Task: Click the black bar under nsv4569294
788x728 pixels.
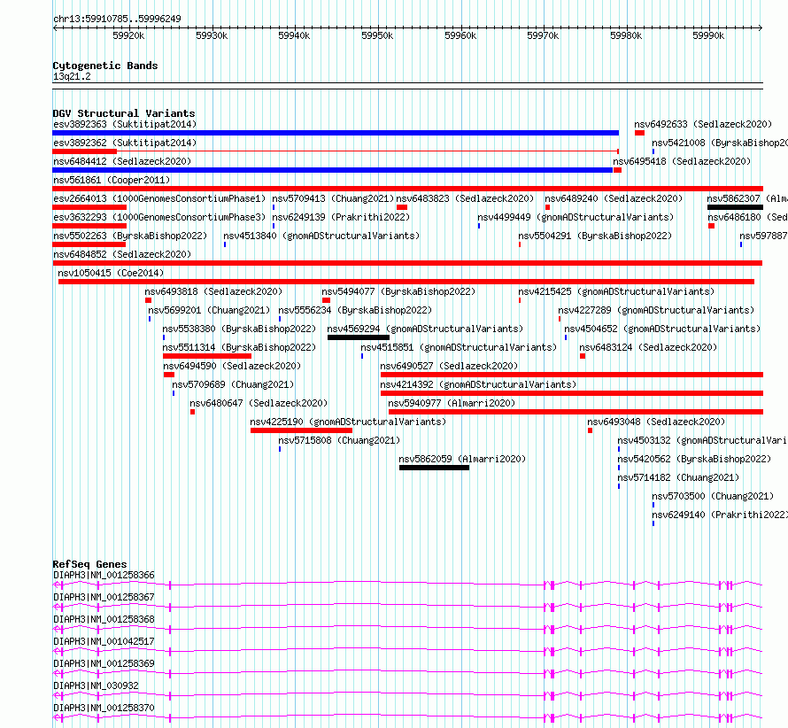Action: [359, 337]
